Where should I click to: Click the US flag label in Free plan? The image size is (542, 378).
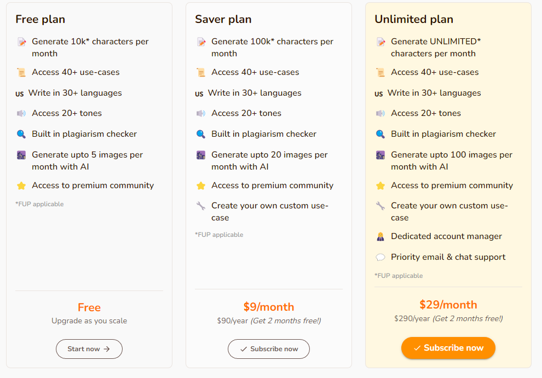click(x=20, y=94)
